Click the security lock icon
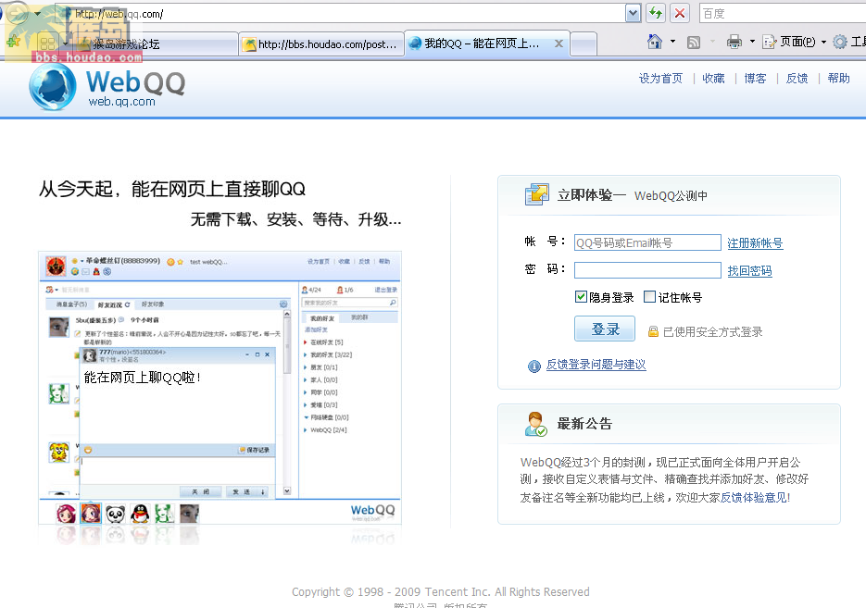Screen dimensions: 866x608 (x=653, y=331)
